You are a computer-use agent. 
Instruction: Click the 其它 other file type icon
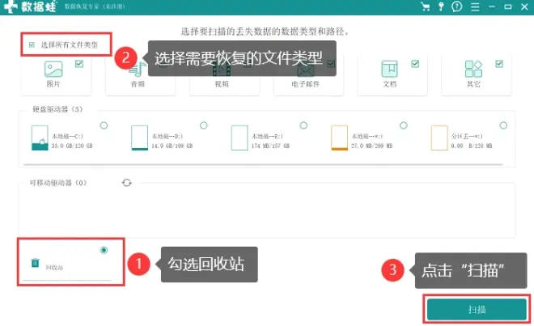(x=474, y=70)
